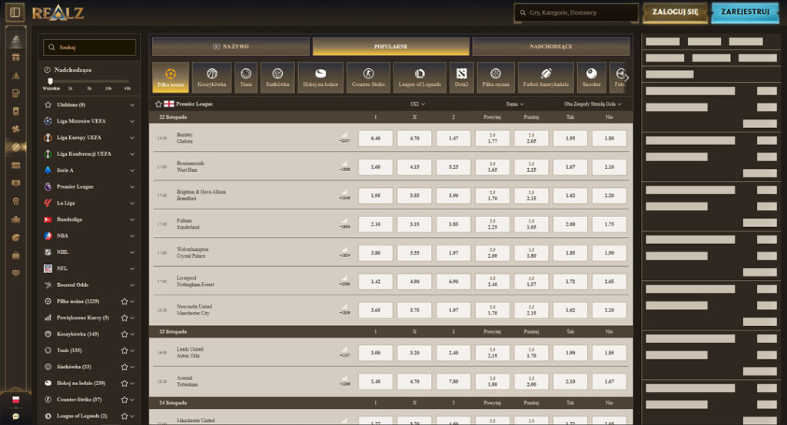Pick Tottenham away win odds 7.80
787x425 pixels.
coord(453,381)
